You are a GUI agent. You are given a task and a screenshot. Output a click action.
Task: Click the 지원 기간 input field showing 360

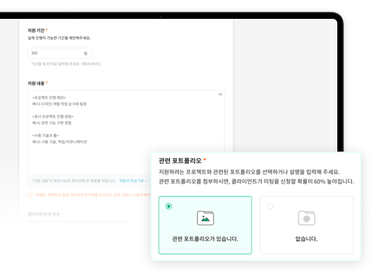[60, 53]
